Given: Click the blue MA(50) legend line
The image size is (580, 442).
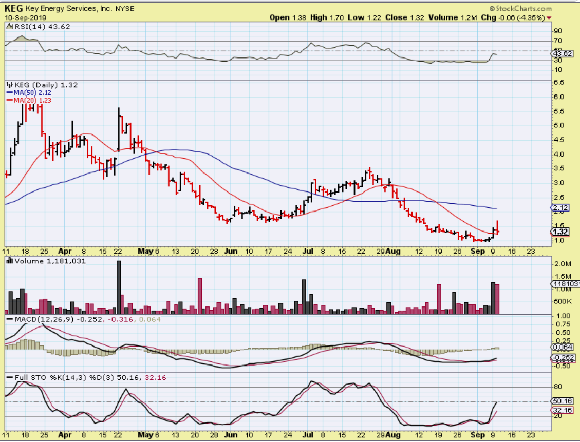Looking at the screenshot, I should (9, 92).
